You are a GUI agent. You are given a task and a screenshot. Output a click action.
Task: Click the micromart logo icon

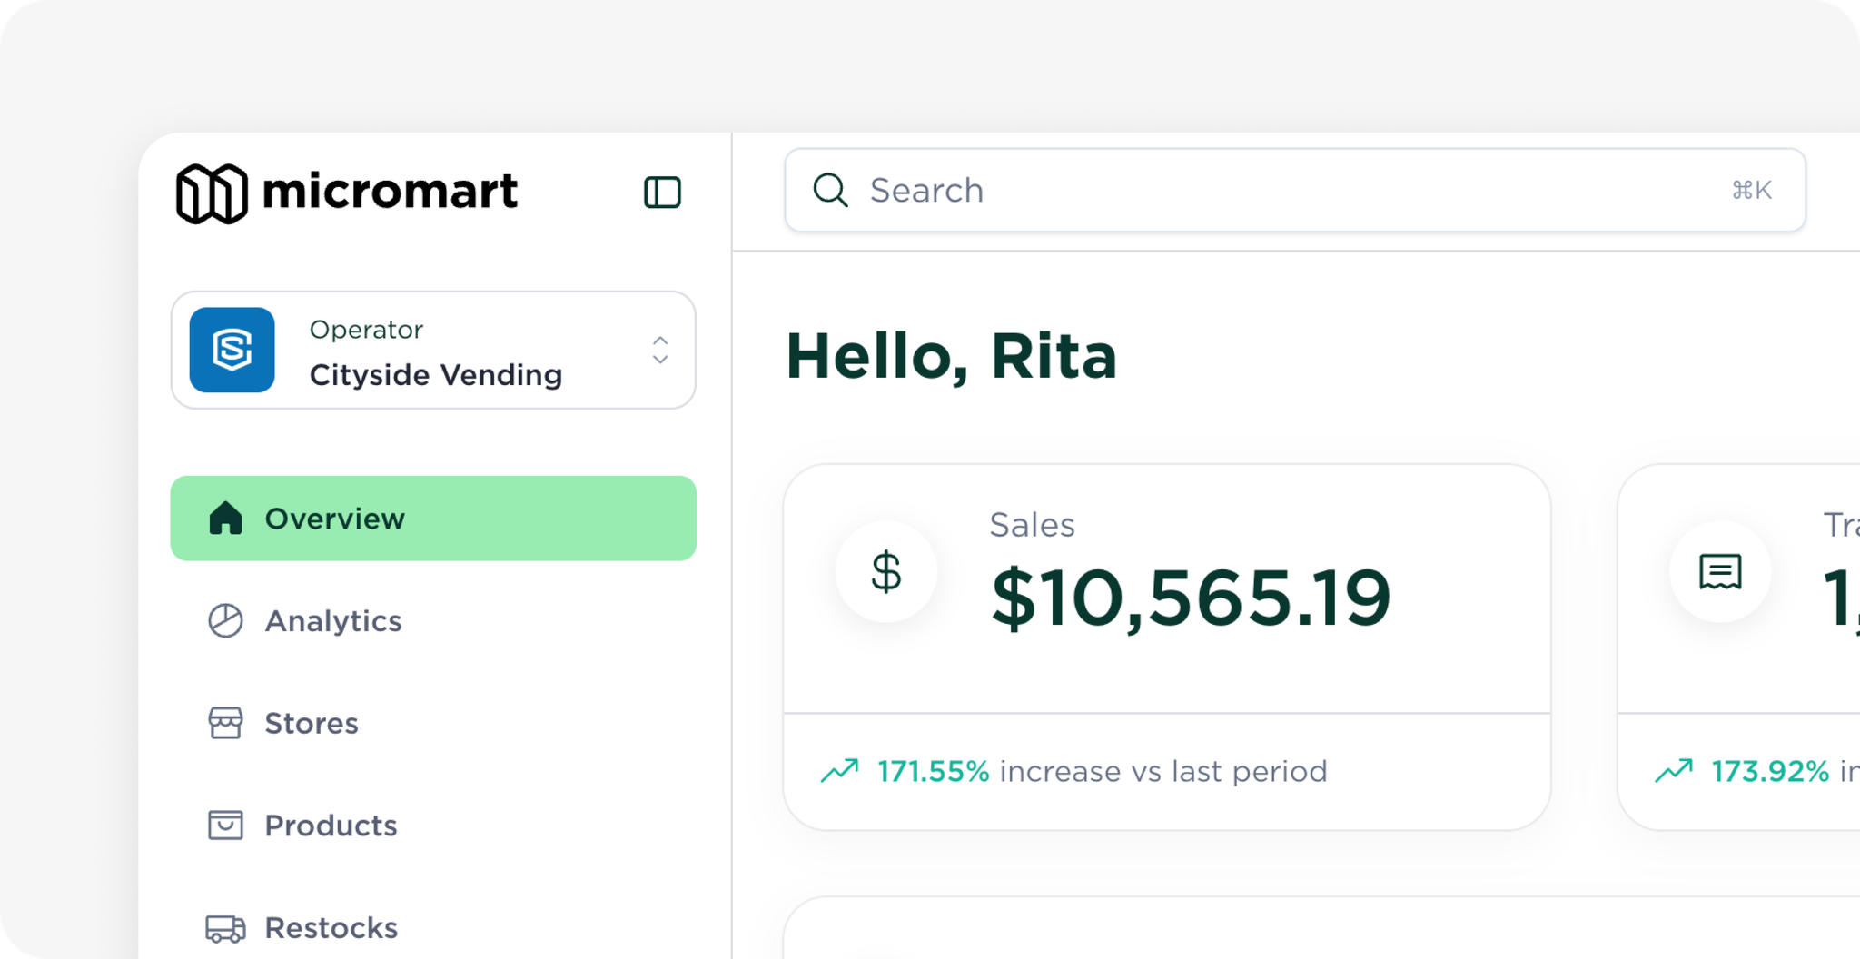click(x=212, y=193)
